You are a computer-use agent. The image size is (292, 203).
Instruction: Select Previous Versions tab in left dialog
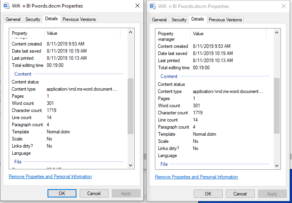pos(79,19)
